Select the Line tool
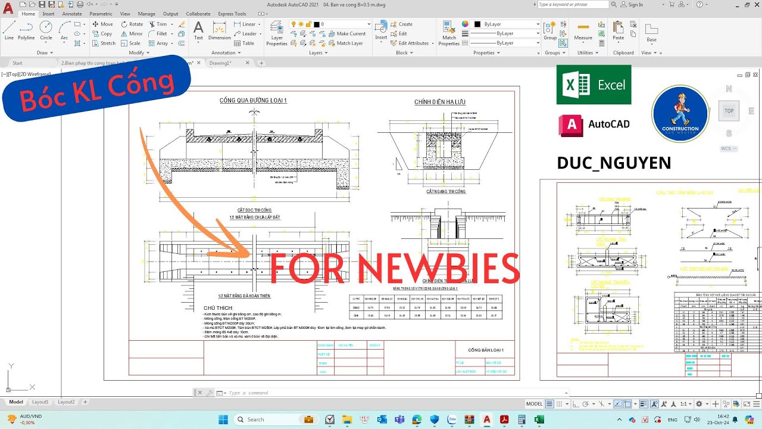Image resolution: width=762 pixels, height=429 pixels. click(x=9, y=30)
